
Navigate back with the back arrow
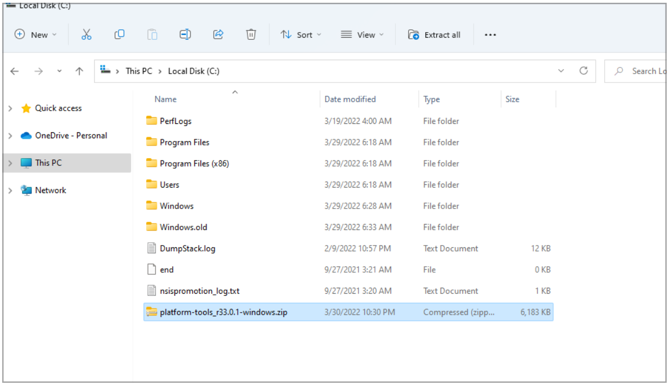[x=14, y=71]
